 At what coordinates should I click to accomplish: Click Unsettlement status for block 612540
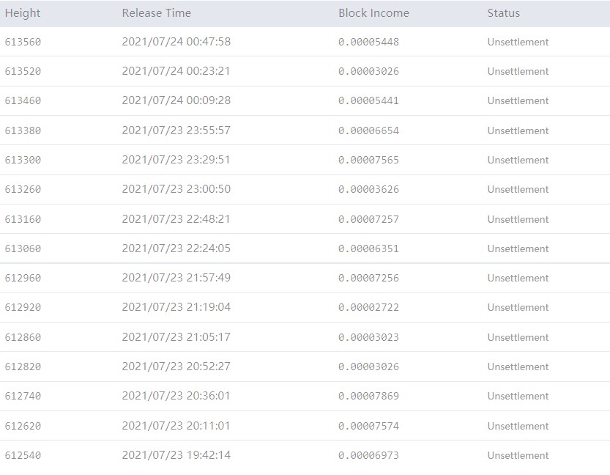(518, 455)
